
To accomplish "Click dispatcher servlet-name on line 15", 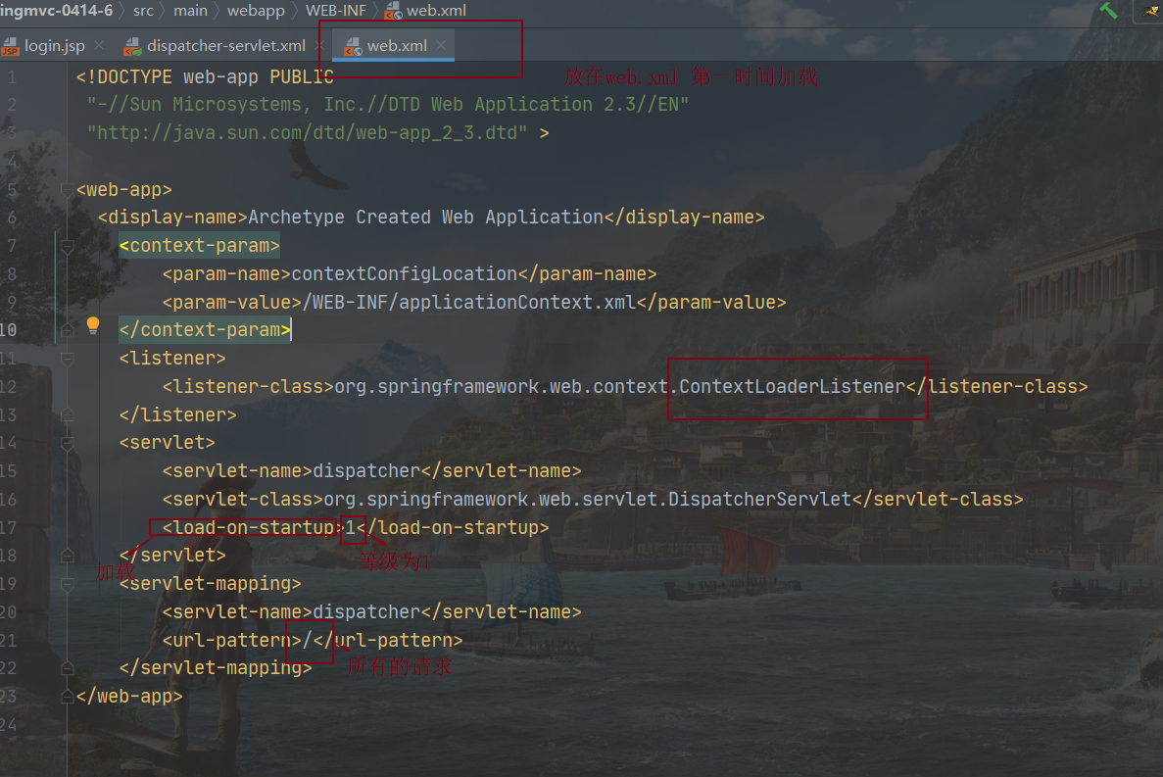I will pos(366,470).
